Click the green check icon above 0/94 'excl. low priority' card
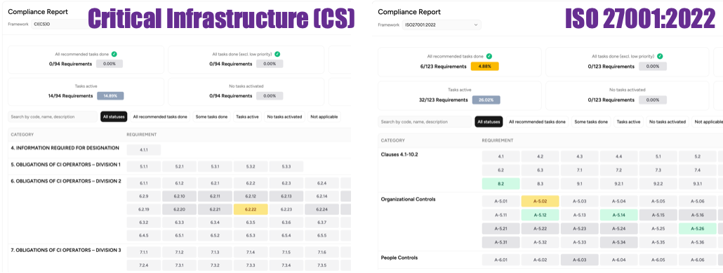 [x=277, y=54]
